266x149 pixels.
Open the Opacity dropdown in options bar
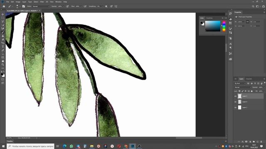[x=64, y=7]
